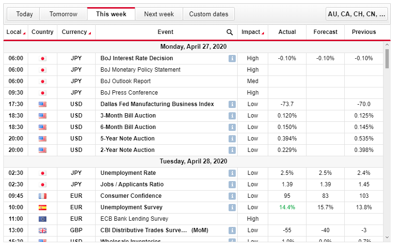
Task: Click info icon for Jobs / Applicants Ratio
Action: click(232, 184)
